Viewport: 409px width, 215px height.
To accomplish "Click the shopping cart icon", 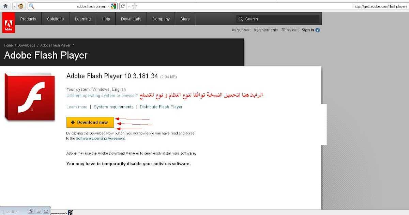I will pyautogui.click(x=284, y=30).
